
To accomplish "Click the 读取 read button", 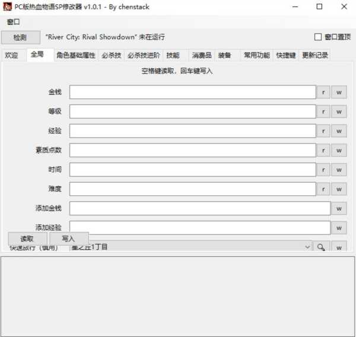I will pos(27,239).
